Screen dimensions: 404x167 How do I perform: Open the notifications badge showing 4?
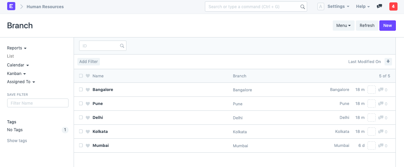tap(393, 6)
